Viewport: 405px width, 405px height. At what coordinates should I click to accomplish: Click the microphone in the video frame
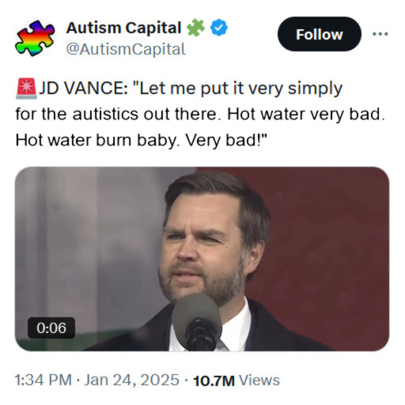coord(197,322)
